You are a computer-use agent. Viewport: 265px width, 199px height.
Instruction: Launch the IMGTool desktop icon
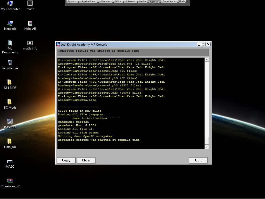(x=10, y=124)
